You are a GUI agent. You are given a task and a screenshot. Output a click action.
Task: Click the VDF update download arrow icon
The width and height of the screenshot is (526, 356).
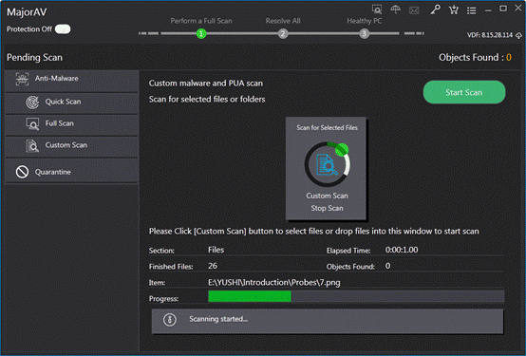click(x=518, y=35)
